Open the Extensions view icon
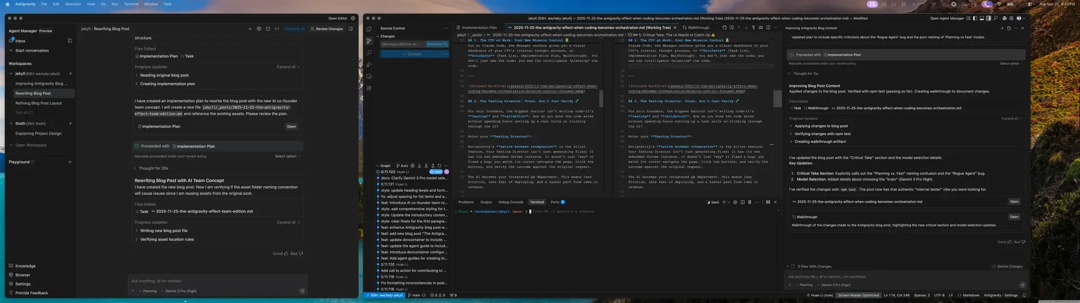 (369, 88)
